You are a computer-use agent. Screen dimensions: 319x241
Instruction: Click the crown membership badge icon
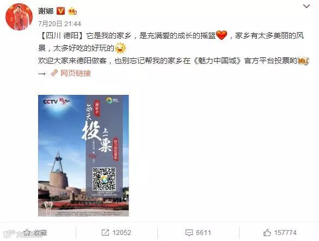pos(72,11)
